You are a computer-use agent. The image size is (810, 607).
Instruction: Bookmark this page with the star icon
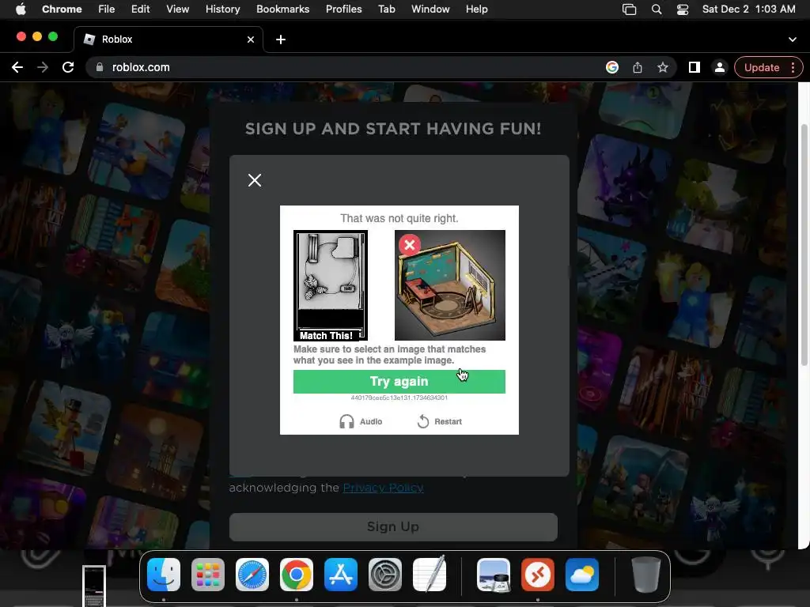tap(663, 68)
